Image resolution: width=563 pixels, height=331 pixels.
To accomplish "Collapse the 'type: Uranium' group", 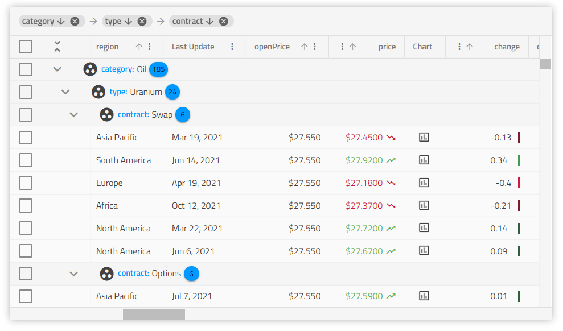I will 65,92.
